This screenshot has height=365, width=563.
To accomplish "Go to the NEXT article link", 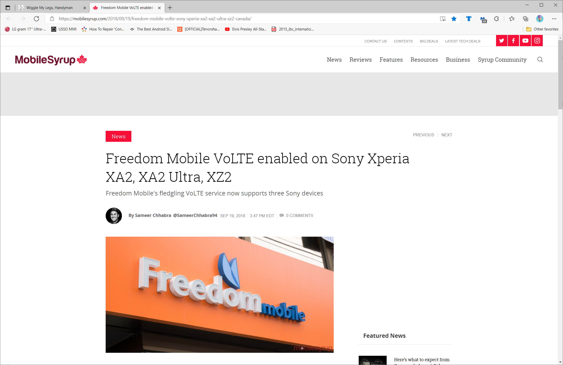I will point(447,135).
